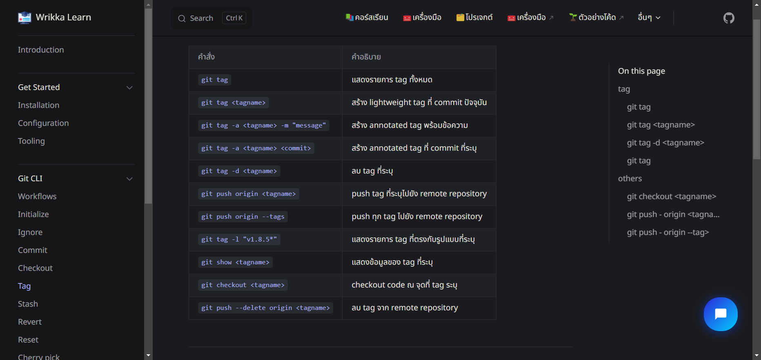The image size is (761, 360).
Task: Click page scrollbar up arrow
Action: coord(757,4)
